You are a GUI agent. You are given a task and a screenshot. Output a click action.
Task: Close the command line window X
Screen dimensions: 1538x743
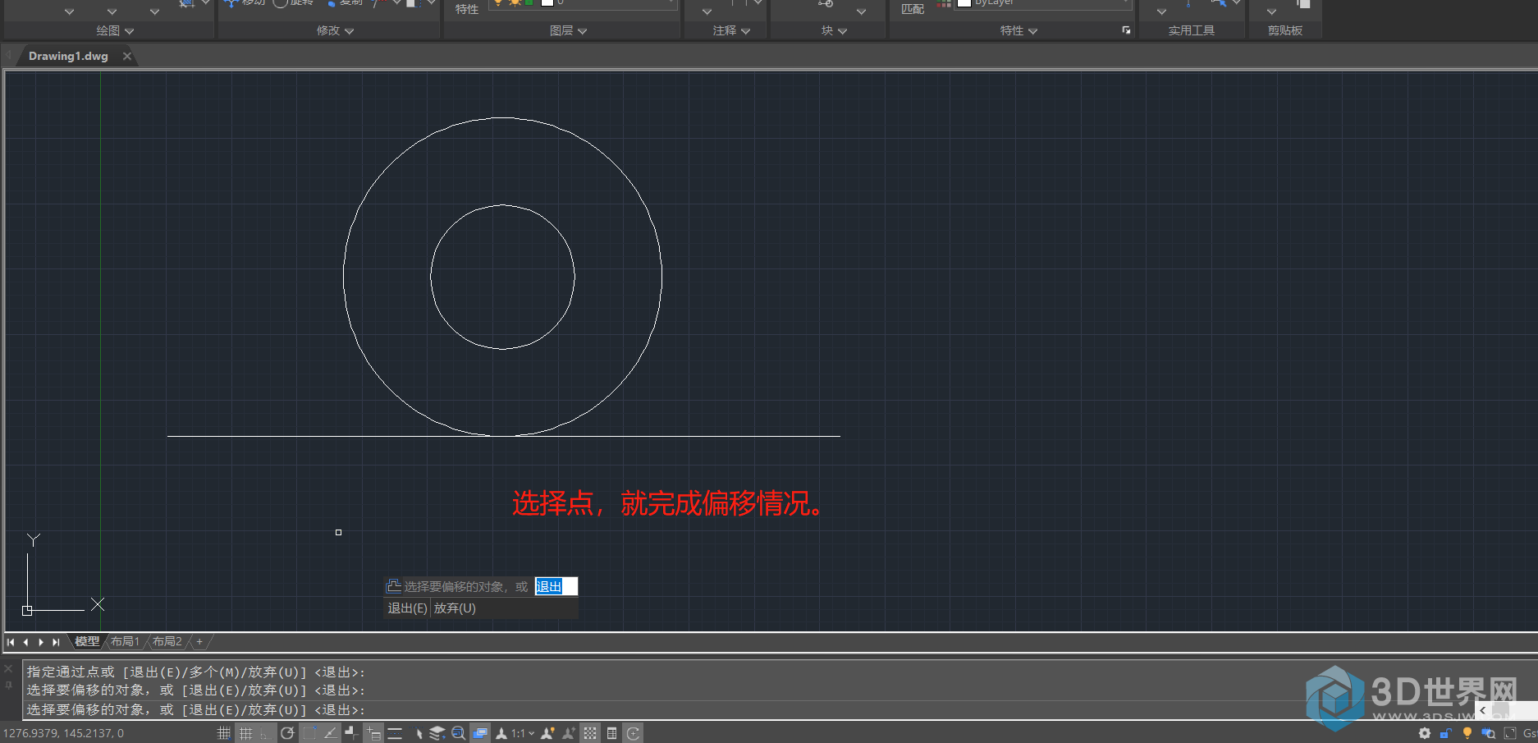pos(9,669)
